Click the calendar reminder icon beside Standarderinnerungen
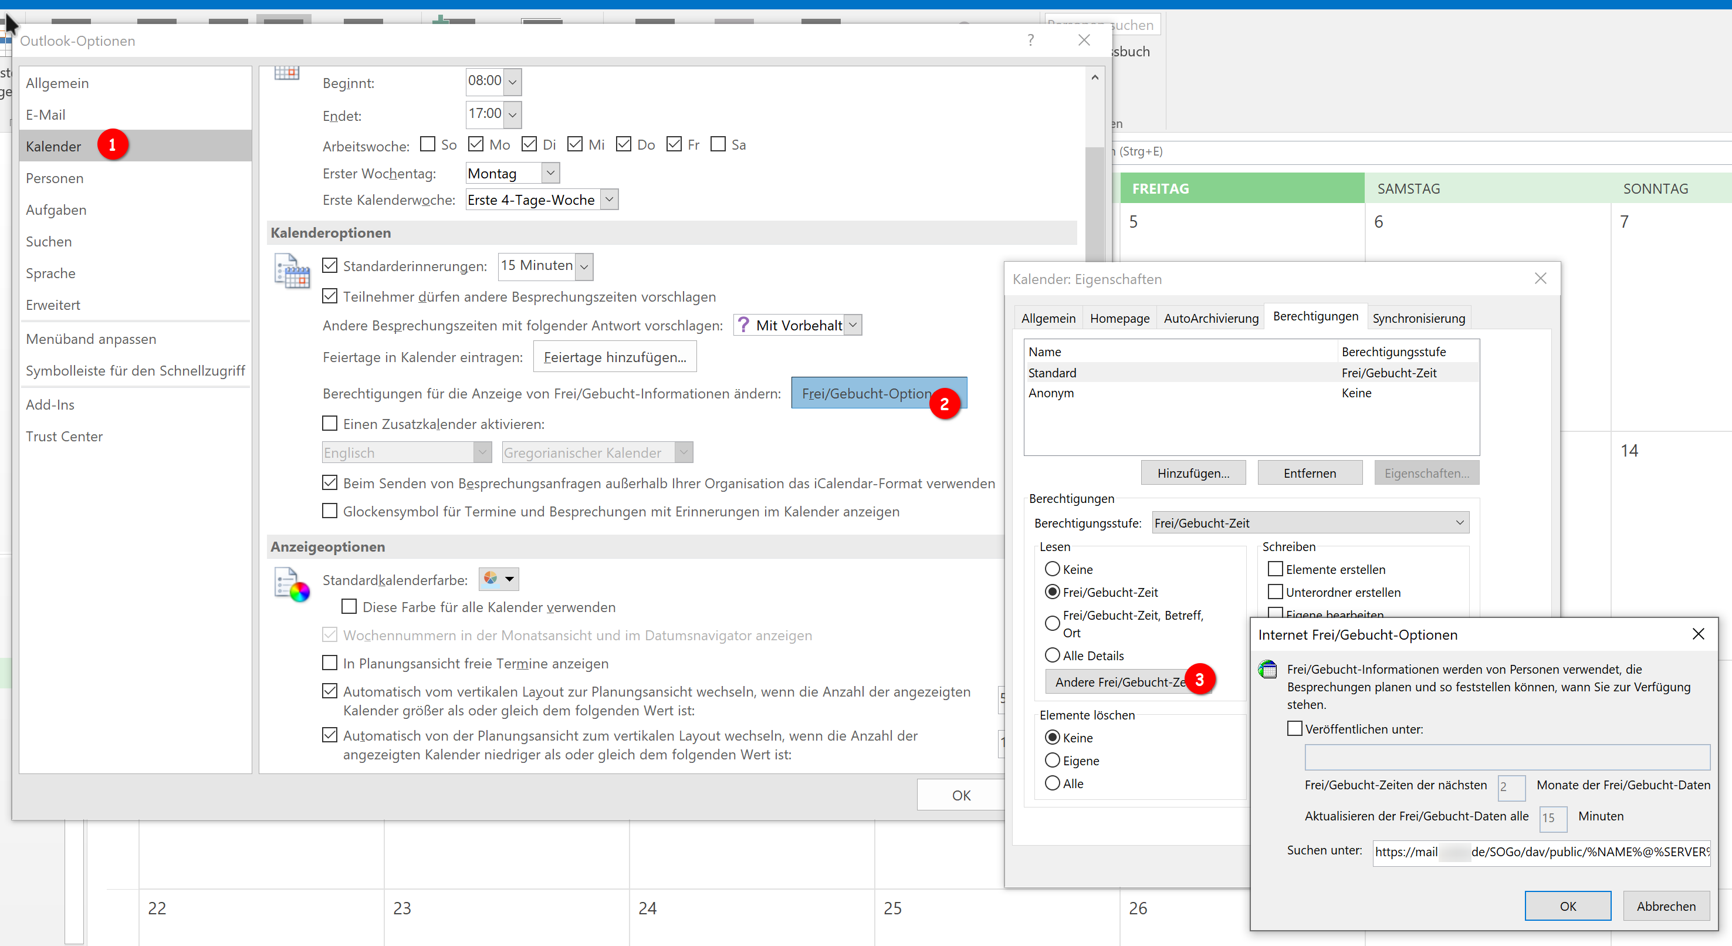The height and width of the screenshot is (946, 1732). [292, 271]
